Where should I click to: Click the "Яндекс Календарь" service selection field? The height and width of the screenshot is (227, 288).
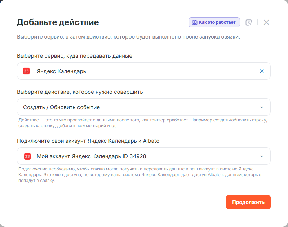[x=143, y=71]
